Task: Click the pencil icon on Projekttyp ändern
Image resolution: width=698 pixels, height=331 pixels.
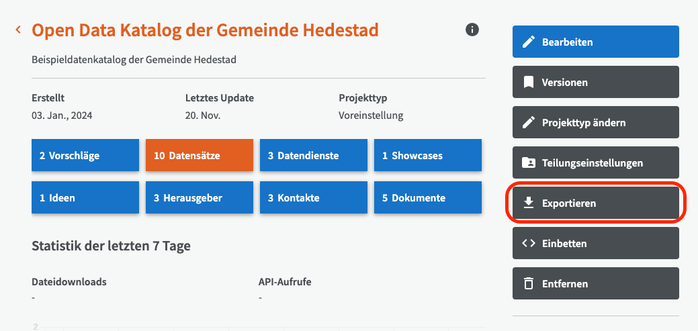Action: pyautogui.click(x=529, y=123)
